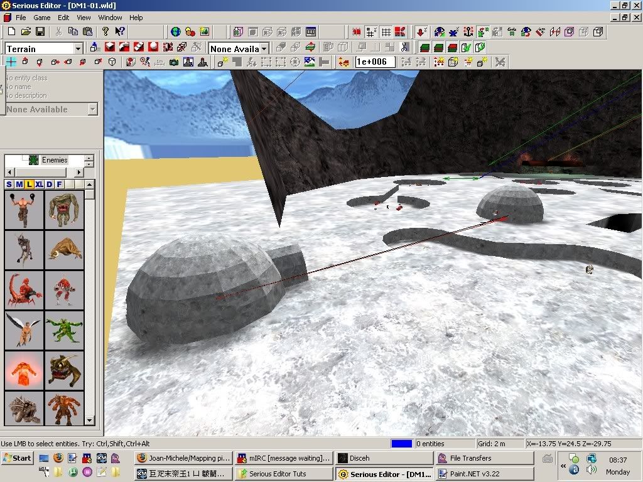Switch to mIRC message waiting taskbar window
643x482 pixels.
click(x=283, y=458)
